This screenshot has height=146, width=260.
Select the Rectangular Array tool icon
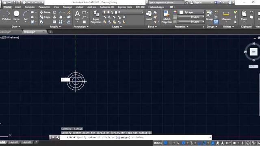pyautogui.click(x=61, y=22)
